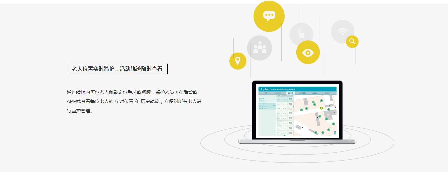448x172 pixels.
Task: Click the gray group of people icon
Action: pyautogui.click(x=259, y=48)
